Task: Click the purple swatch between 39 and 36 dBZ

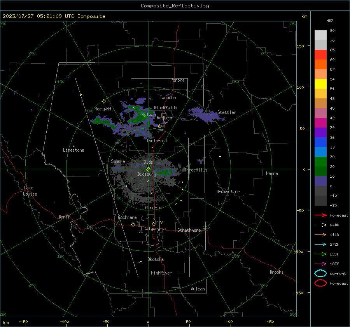Action: click(x=320, y=133)
